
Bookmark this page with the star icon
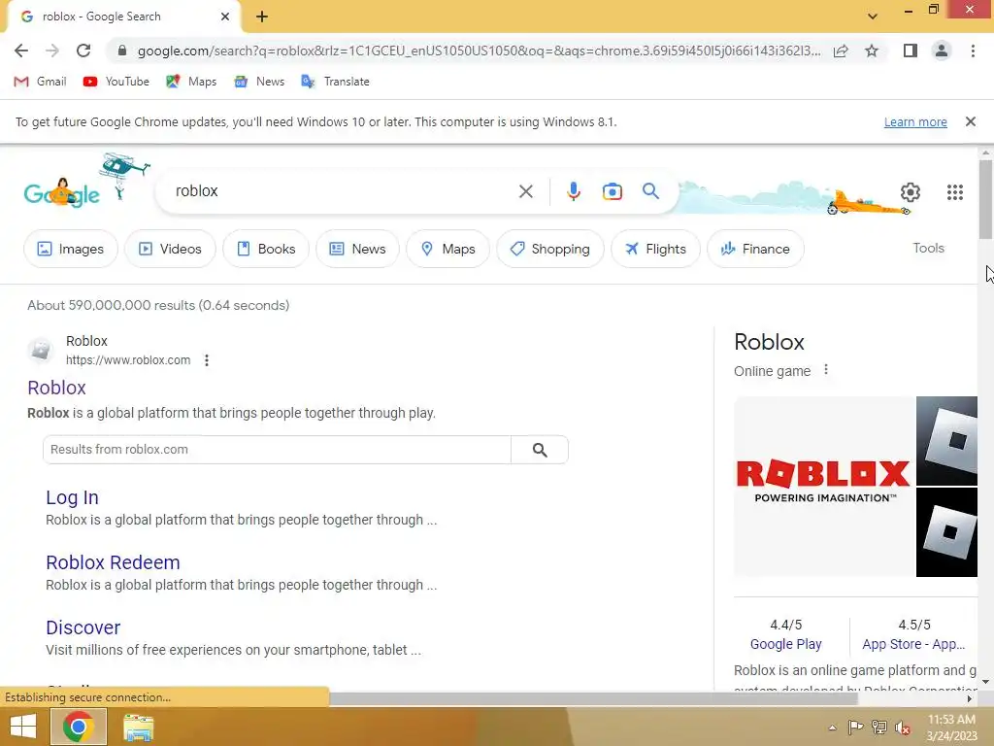pos(872,51)
